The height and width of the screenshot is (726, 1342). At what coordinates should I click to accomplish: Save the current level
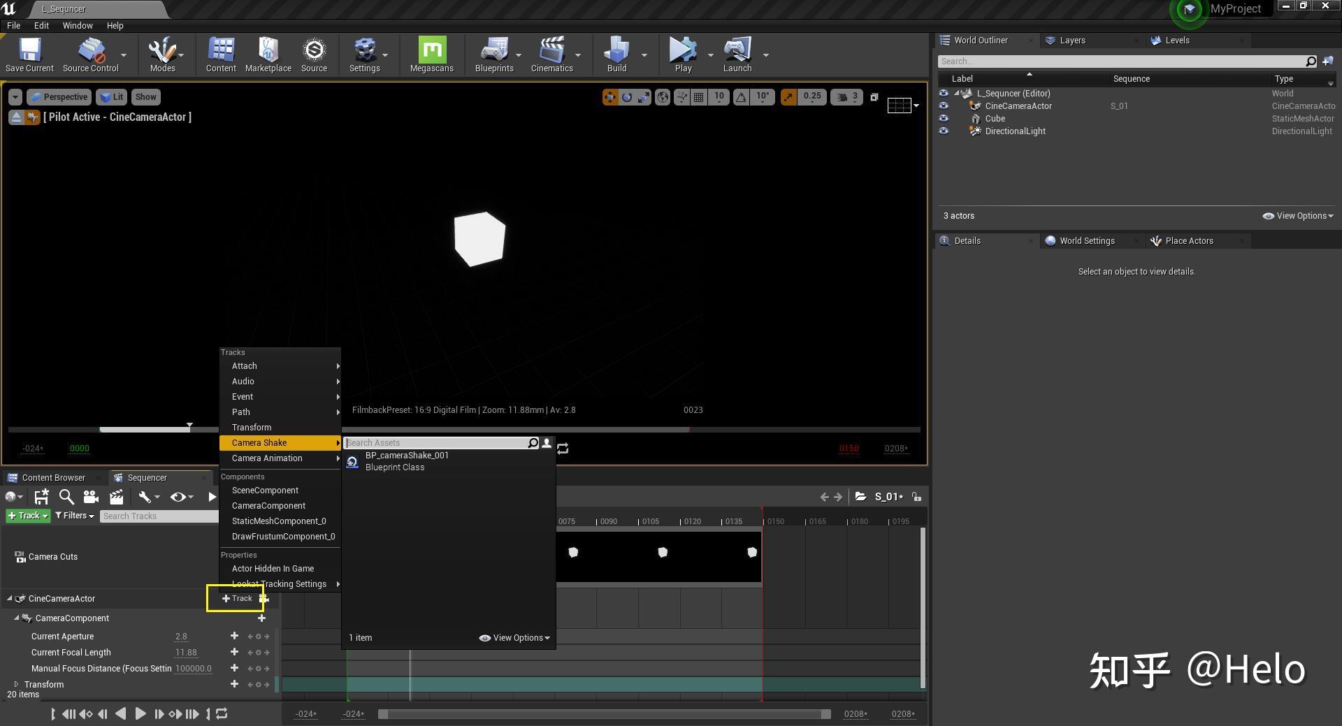[29, 52]
